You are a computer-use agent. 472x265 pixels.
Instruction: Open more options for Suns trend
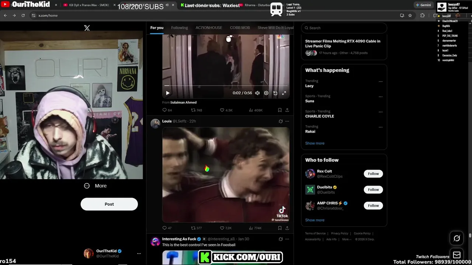(381, 97)
